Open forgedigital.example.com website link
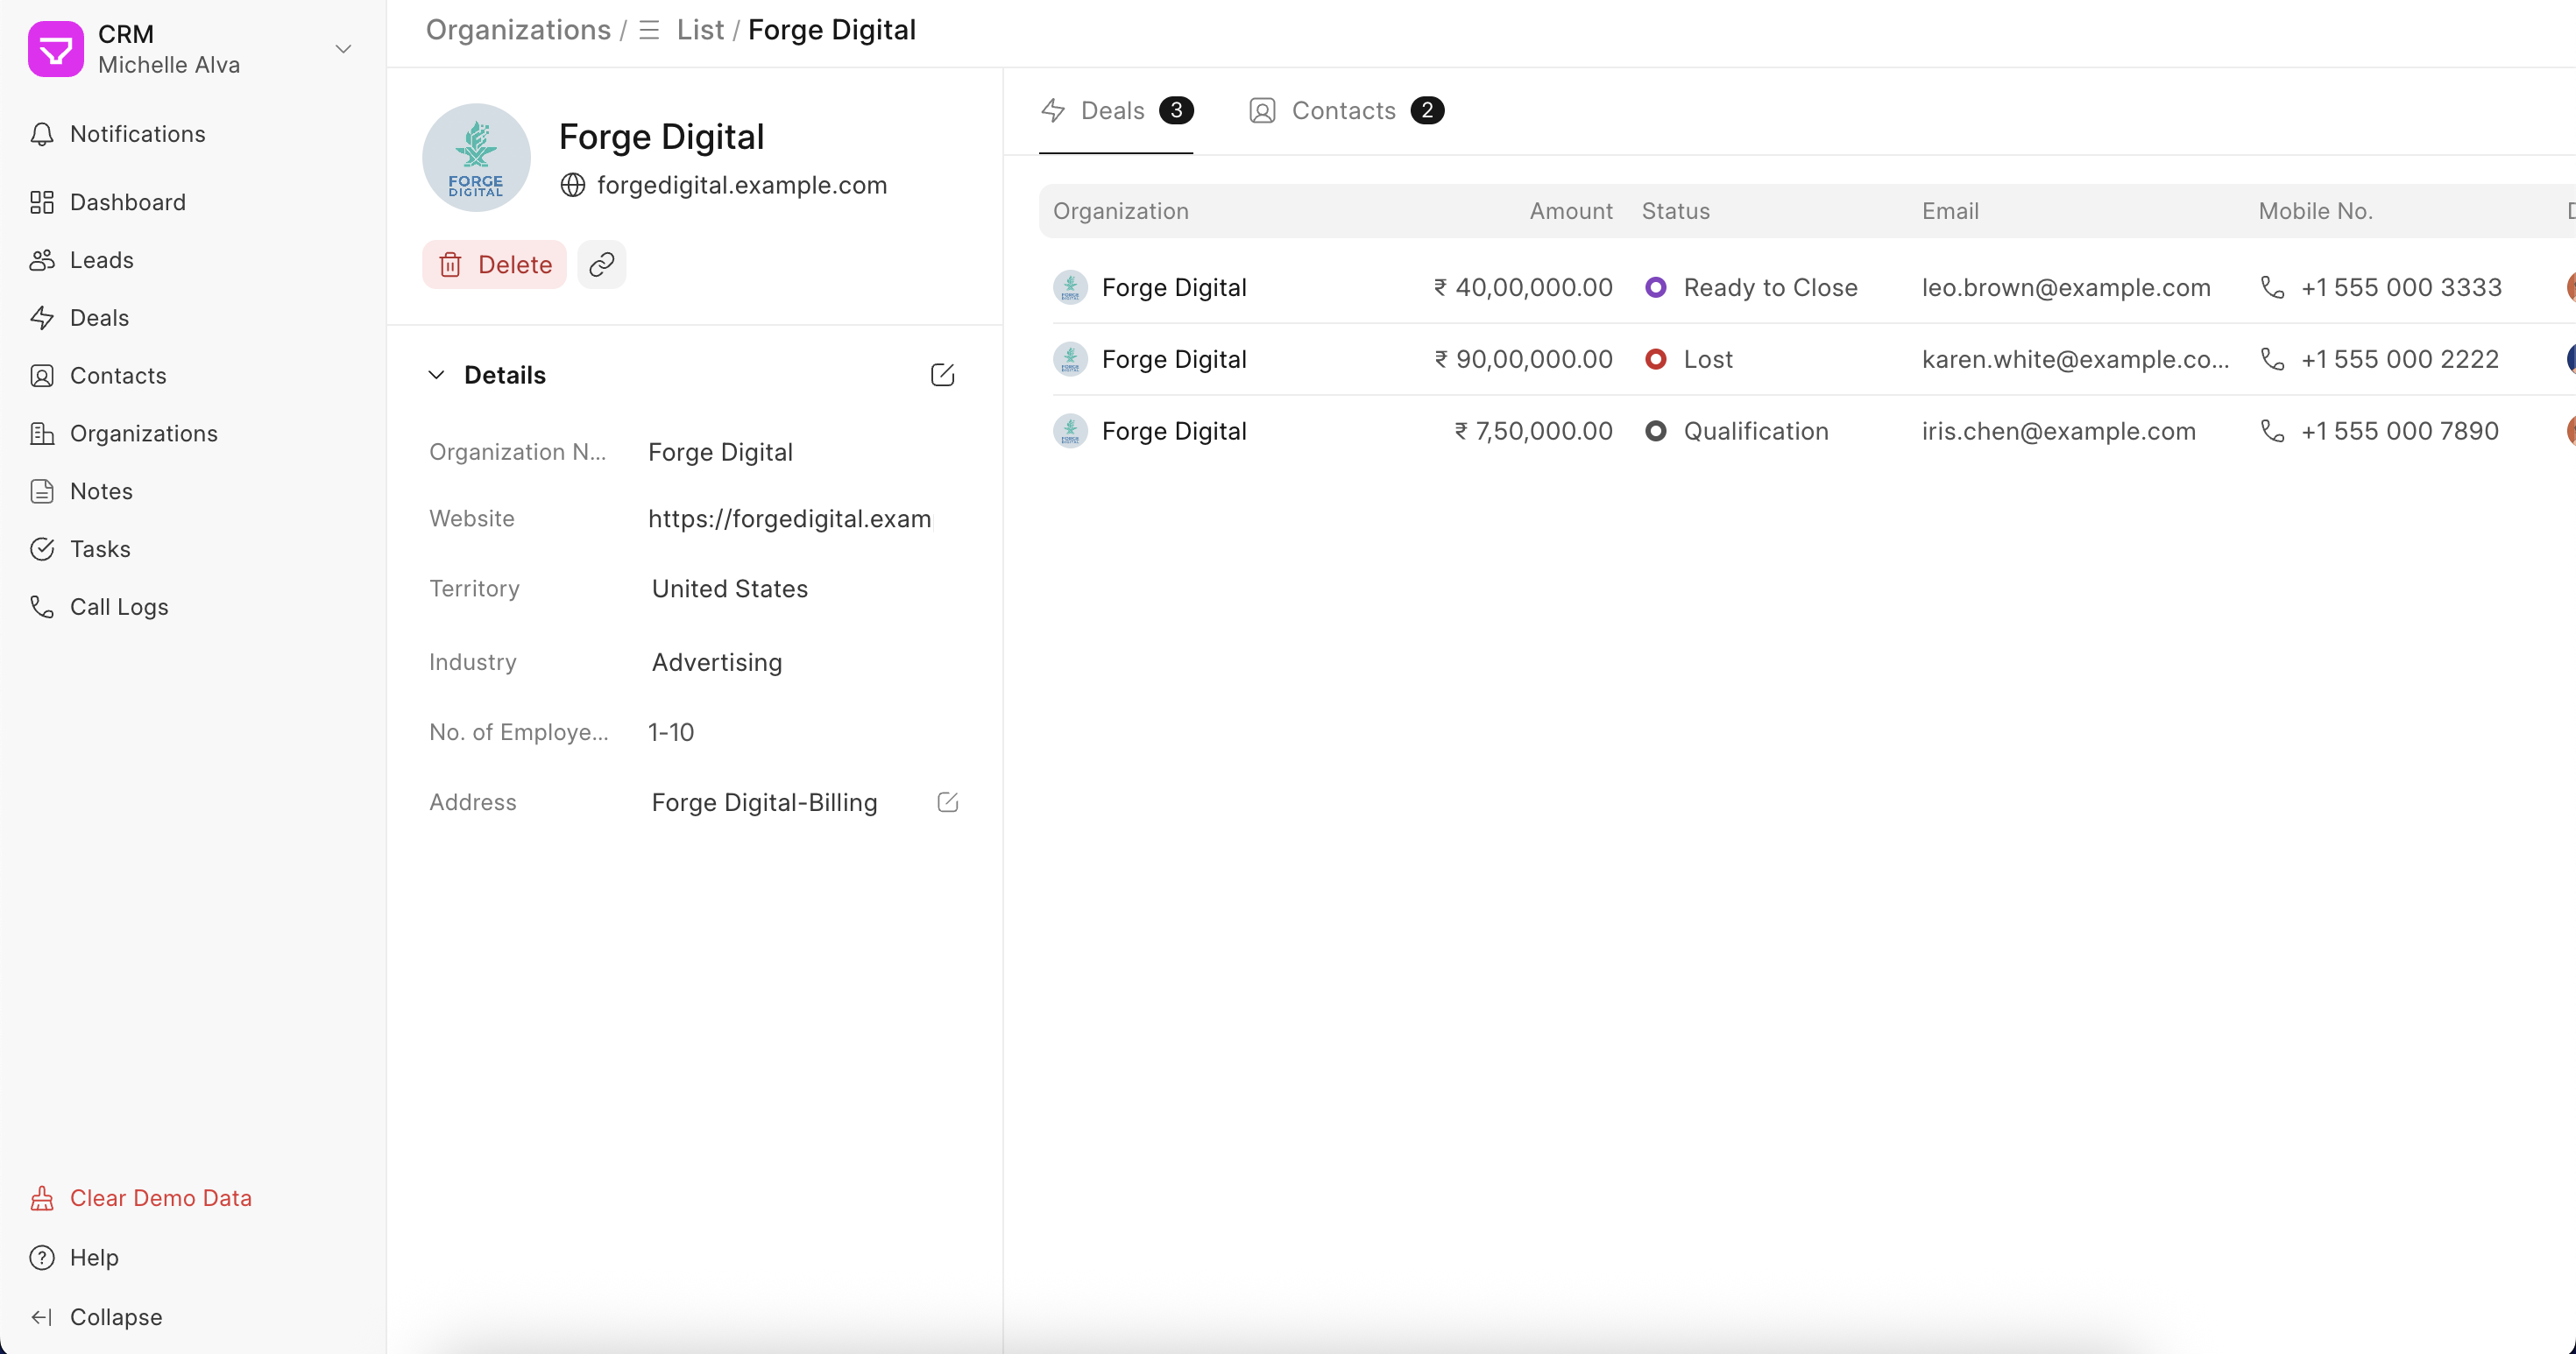The width and height of the screenshot is (2576, 1354). click(741, 185)
